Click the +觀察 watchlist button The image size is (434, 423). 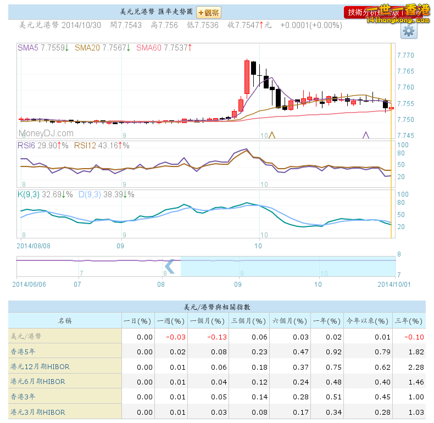coord(209,13)
